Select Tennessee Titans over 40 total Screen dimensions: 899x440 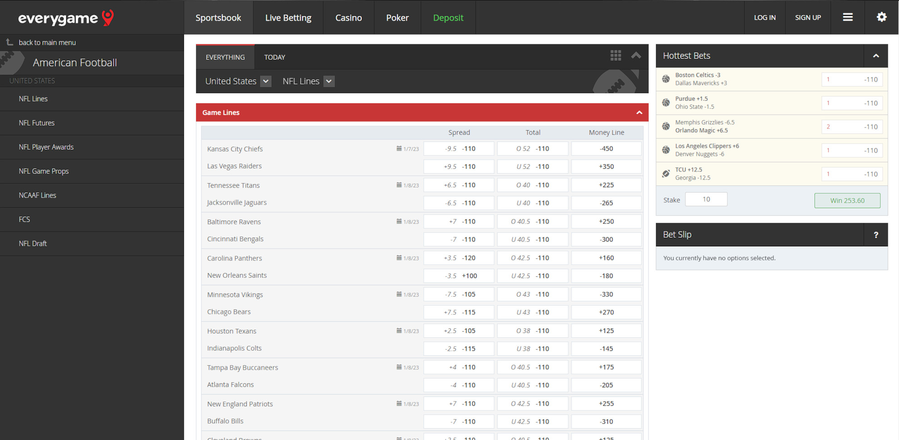[533, 185]
